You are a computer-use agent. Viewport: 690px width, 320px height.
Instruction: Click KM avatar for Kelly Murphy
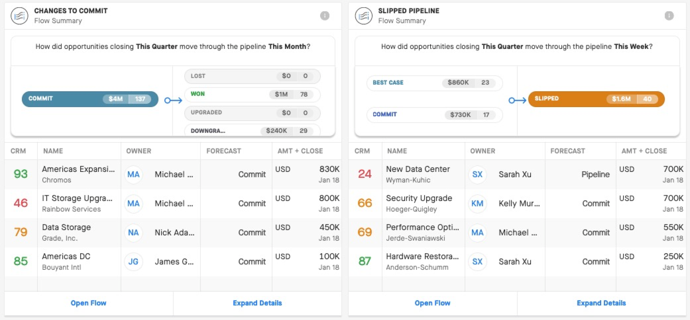pos(477,203)
